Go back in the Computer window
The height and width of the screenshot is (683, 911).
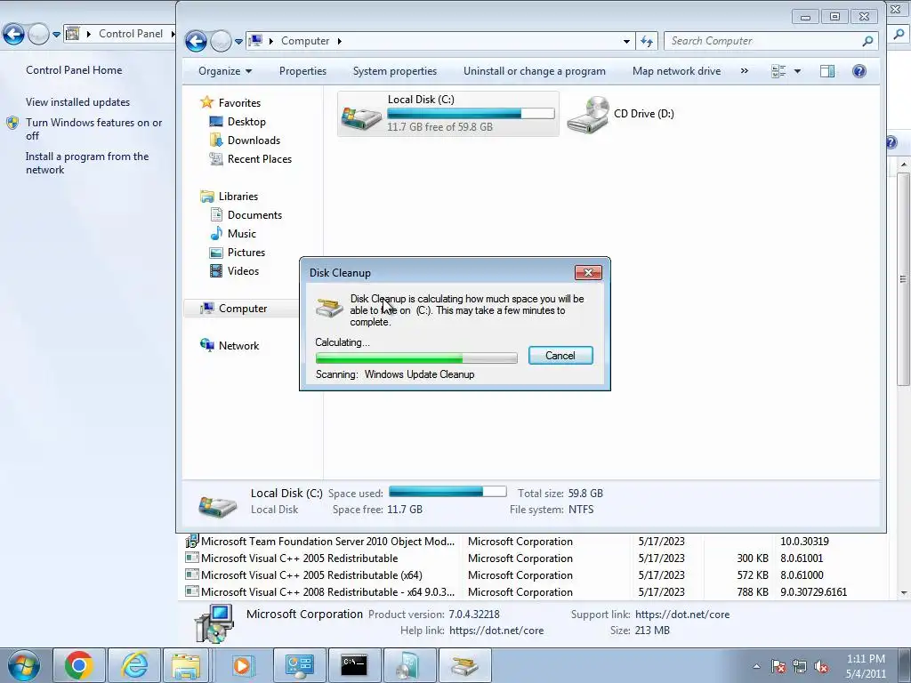pyautogui.click(x=196, y=41)
